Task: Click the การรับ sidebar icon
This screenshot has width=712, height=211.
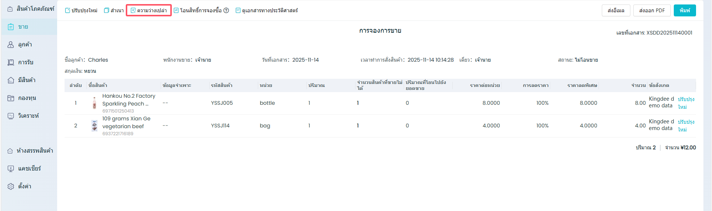Action: point(11,62)
